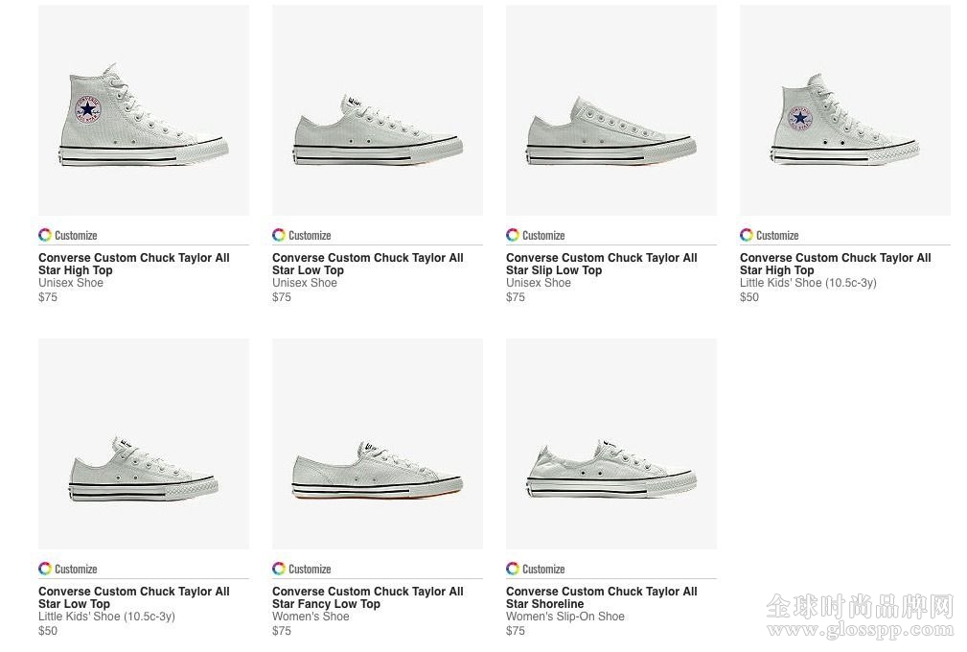The height and width of the screenshot is (652, 967).
Task: Click the color wheel icon under Shoreline shoe
Action: 513,569
